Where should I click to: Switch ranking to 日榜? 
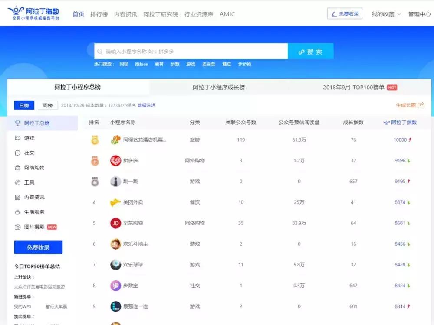24,105
